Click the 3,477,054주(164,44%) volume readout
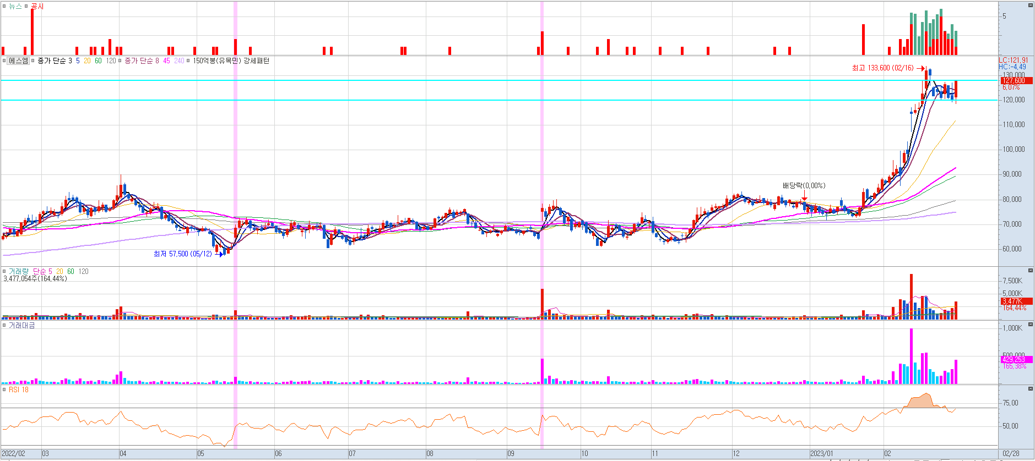 (35, 278)
